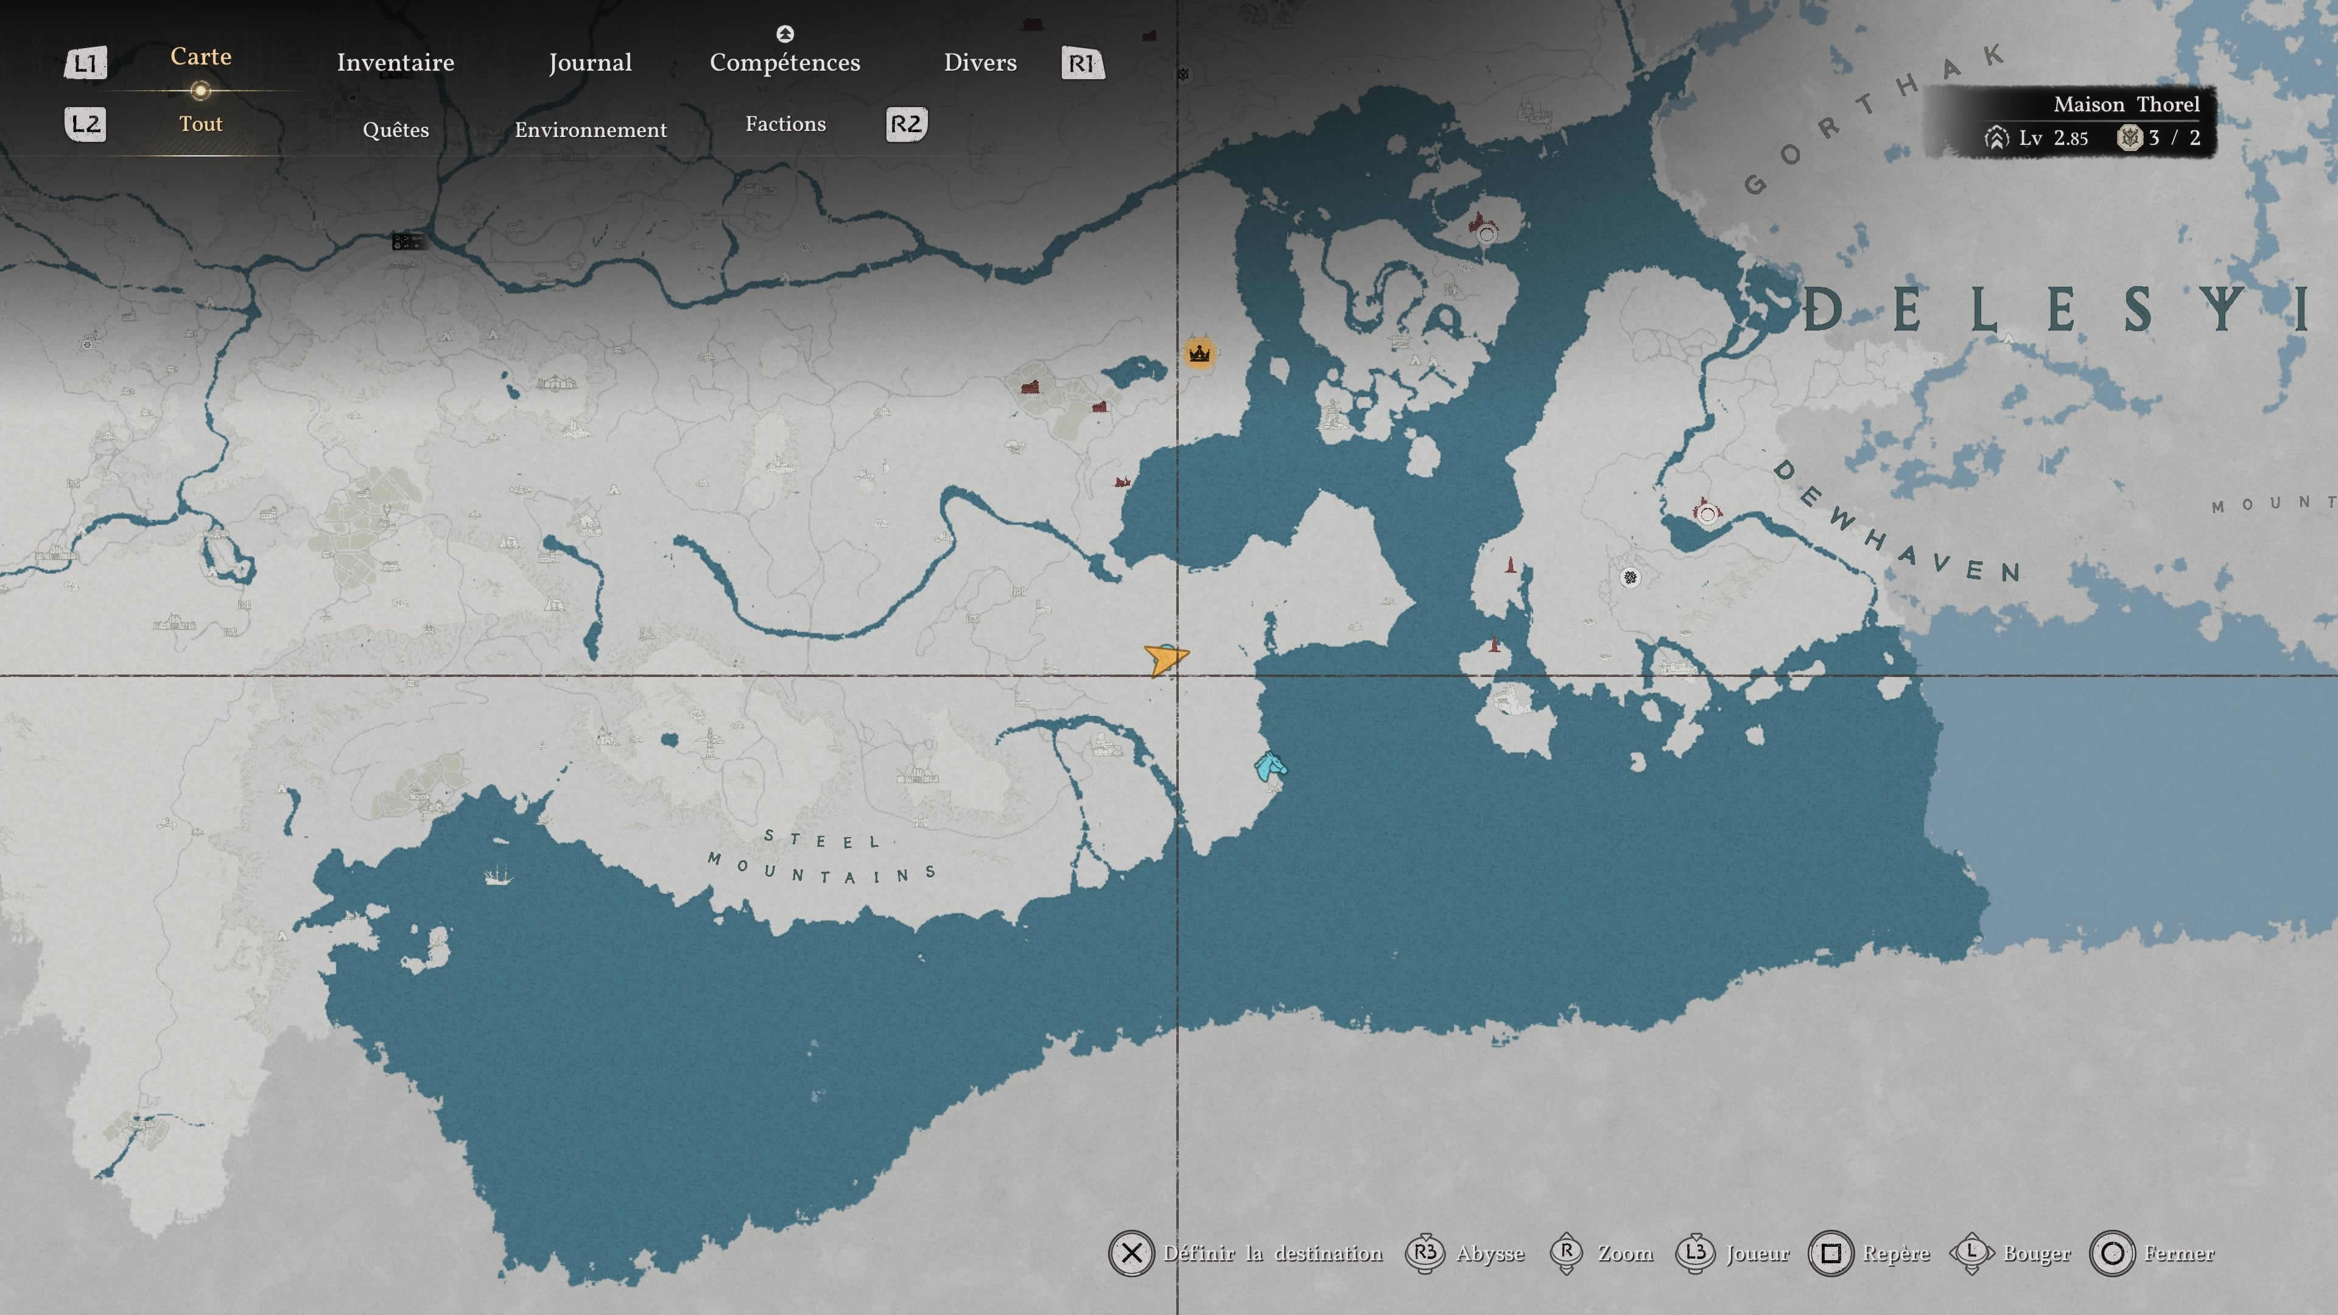Filter the map by Environnement
This screenshot has height=1315, width=2338.
click(591, 130)
